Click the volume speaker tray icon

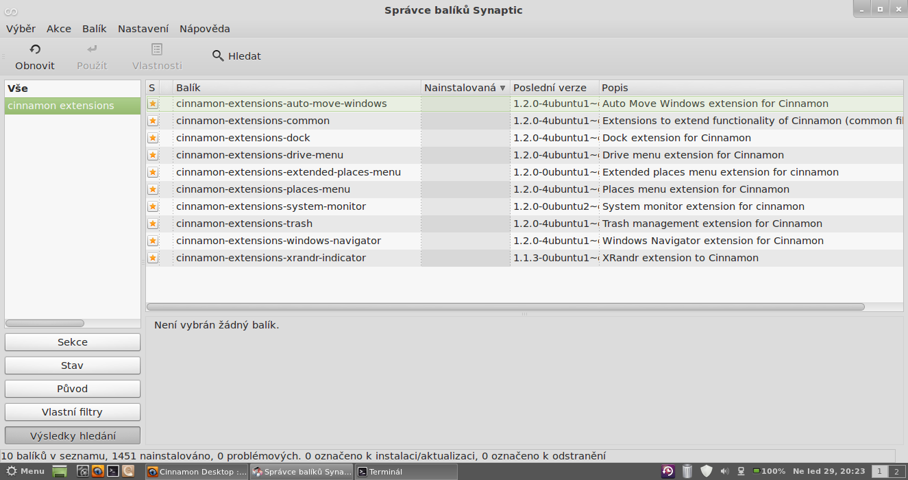724,471
